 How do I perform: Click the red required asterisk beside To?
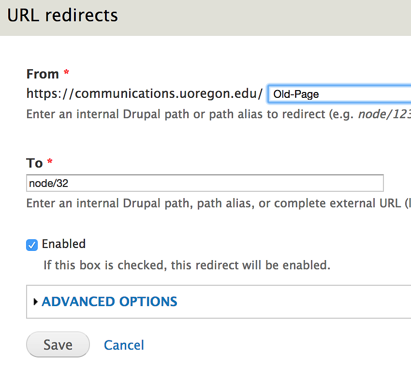(50, 162)
